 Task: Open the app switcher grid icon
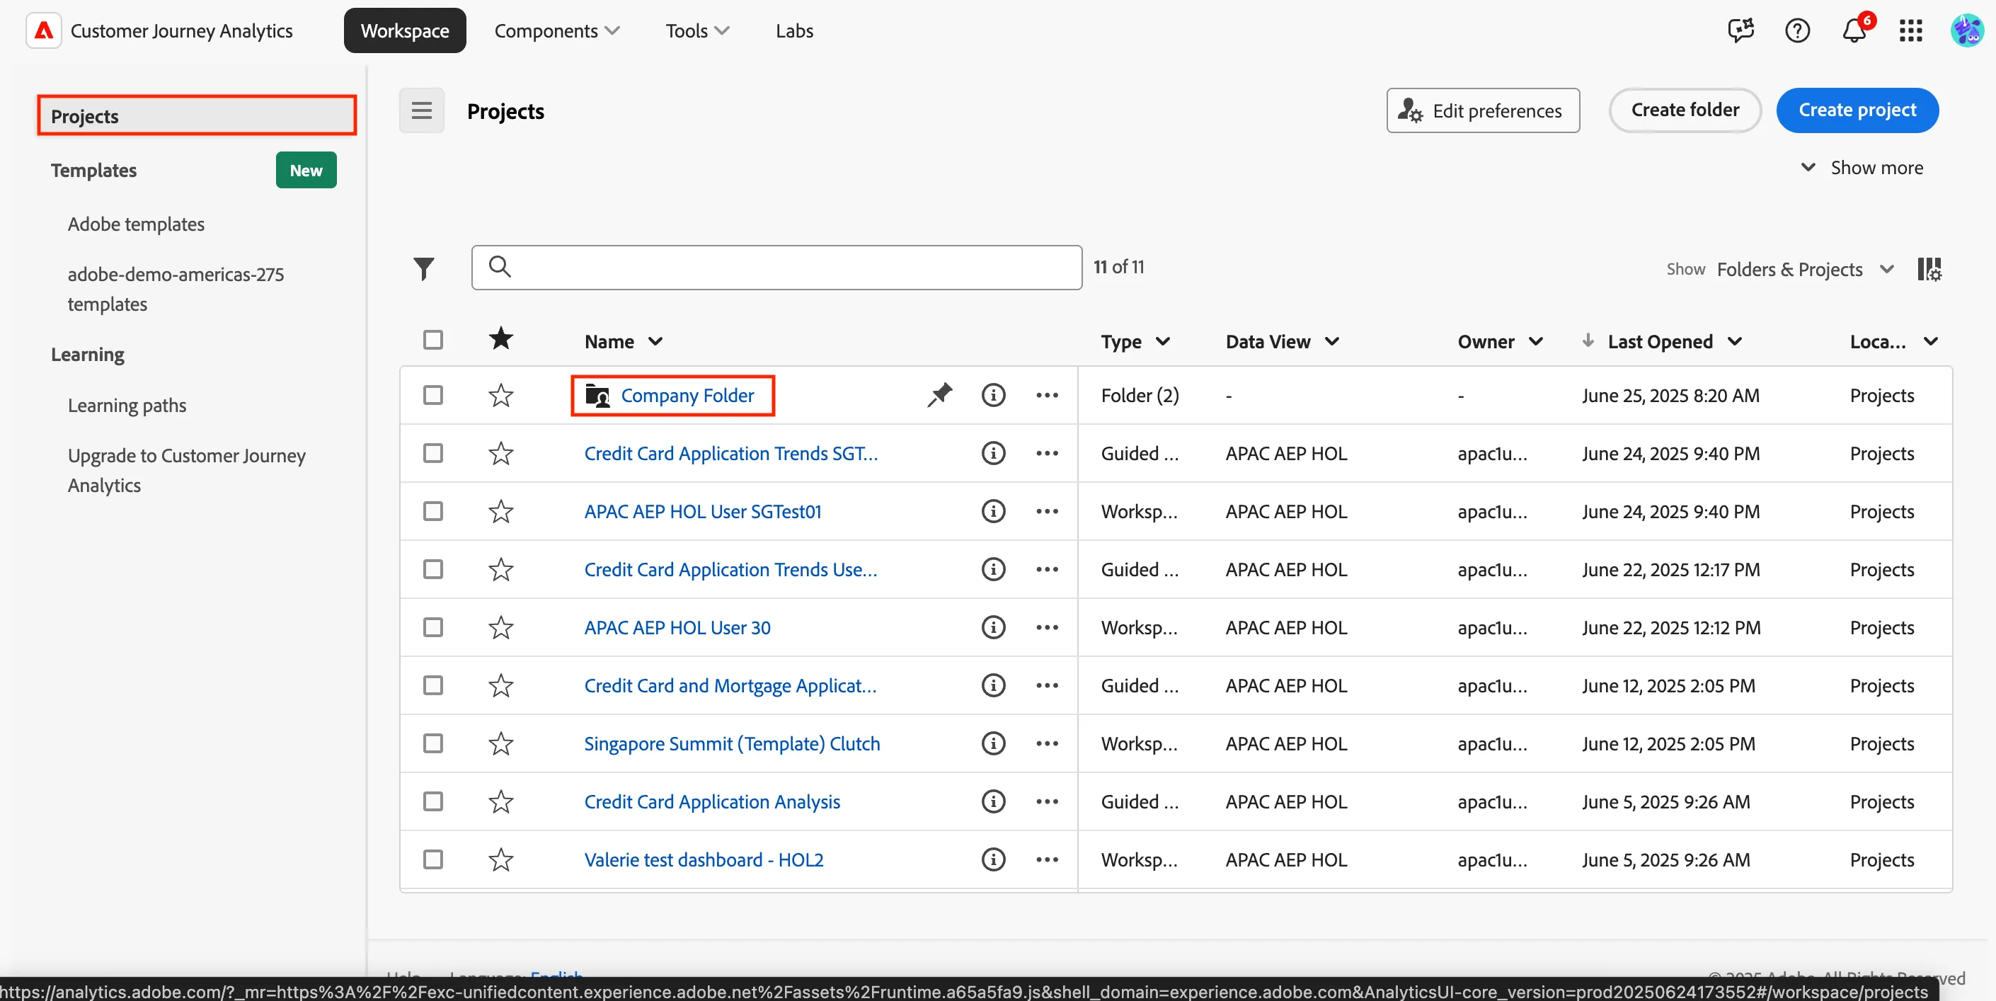tap(1911, 31)
